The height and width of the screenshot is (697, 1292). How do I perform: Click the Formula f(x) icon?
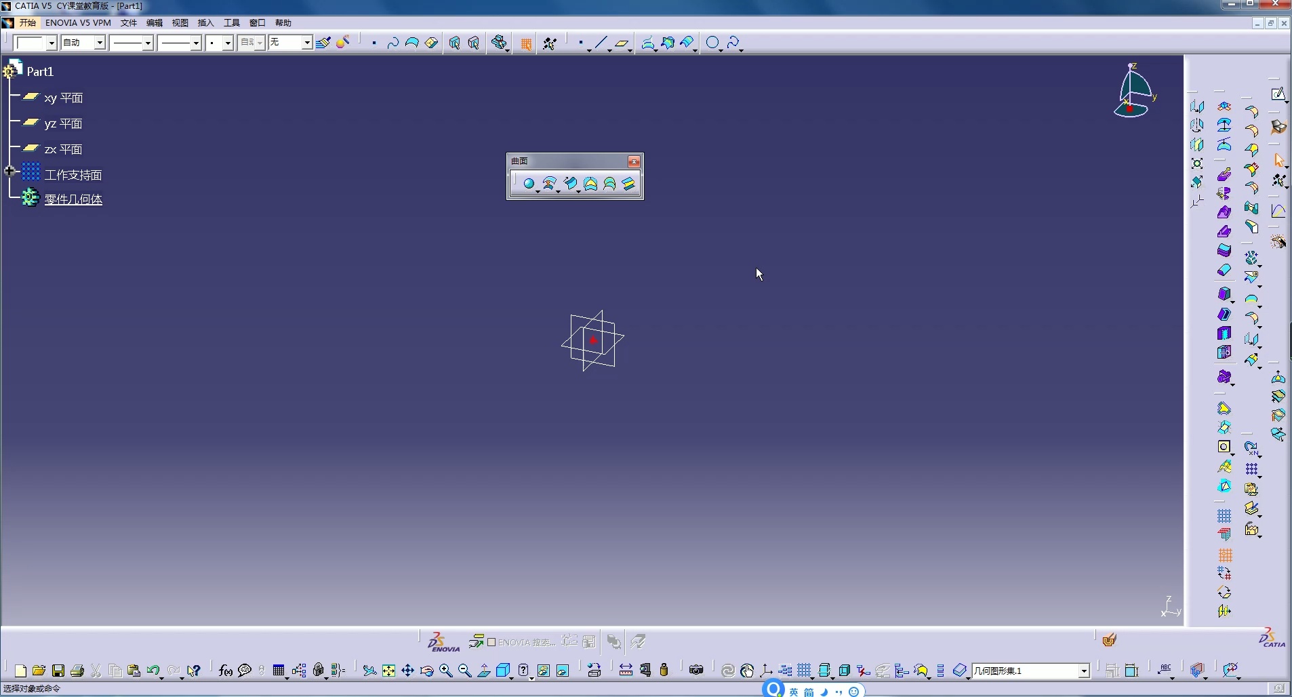pyautogui.click(x=225, y=671)
